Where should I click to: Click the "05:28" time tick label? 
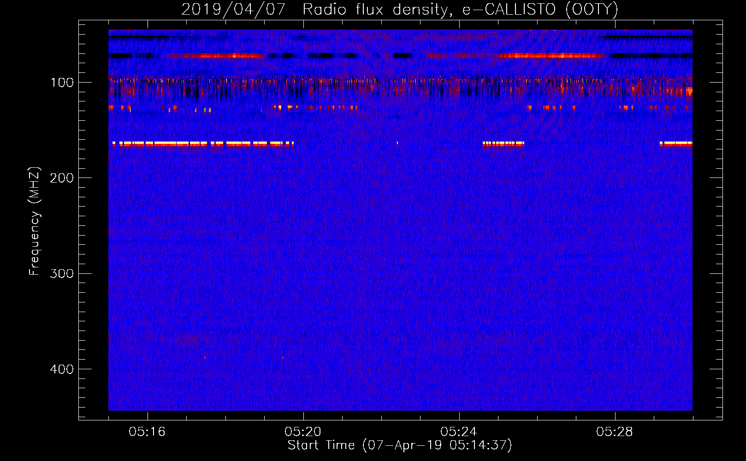tap(615, 432)
